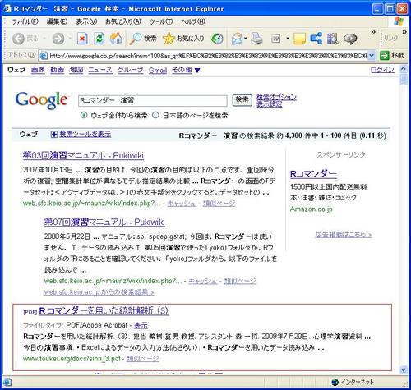The image size is (411, 390).
Task: Click the page icon in the address bar
Action: click(x=44, y=56)
